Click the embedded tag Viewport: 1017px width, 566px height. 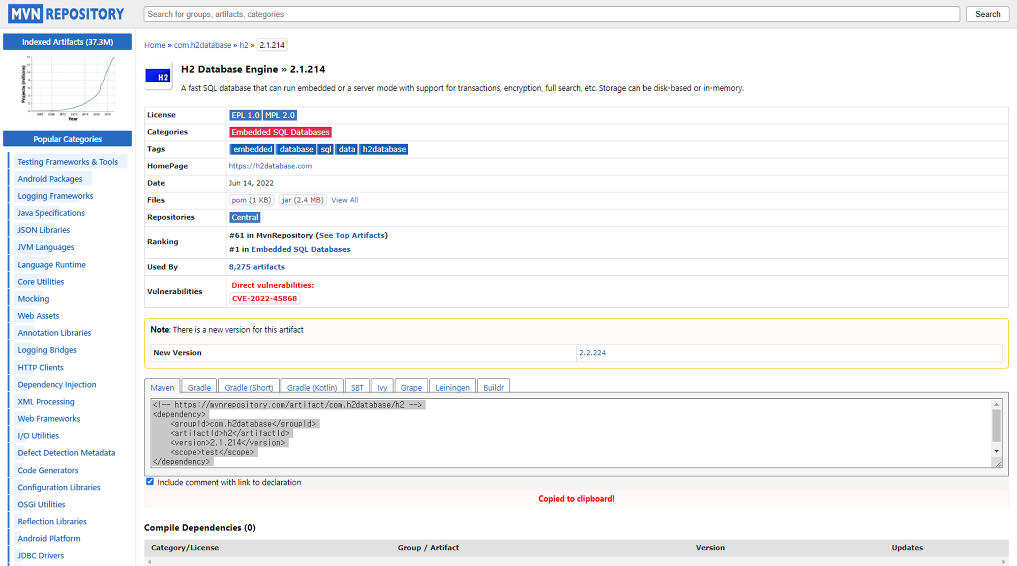pos(252,149)
